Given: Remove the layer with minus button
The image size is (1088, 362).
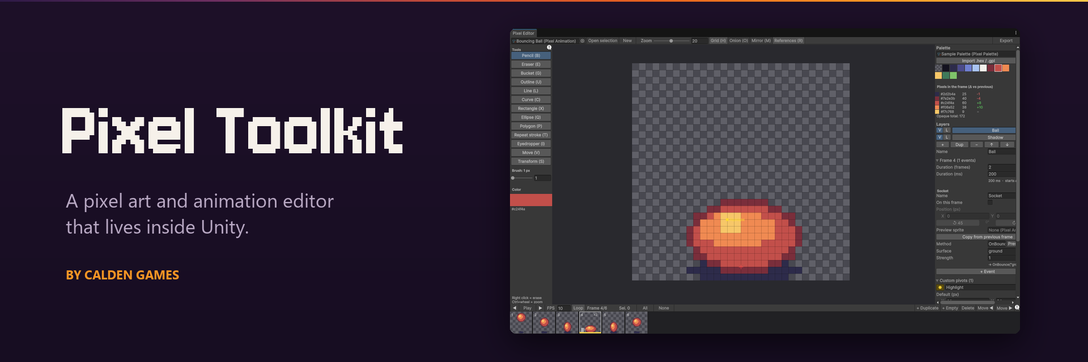Looking at the screenshot, I should click(x=976, y=145).
